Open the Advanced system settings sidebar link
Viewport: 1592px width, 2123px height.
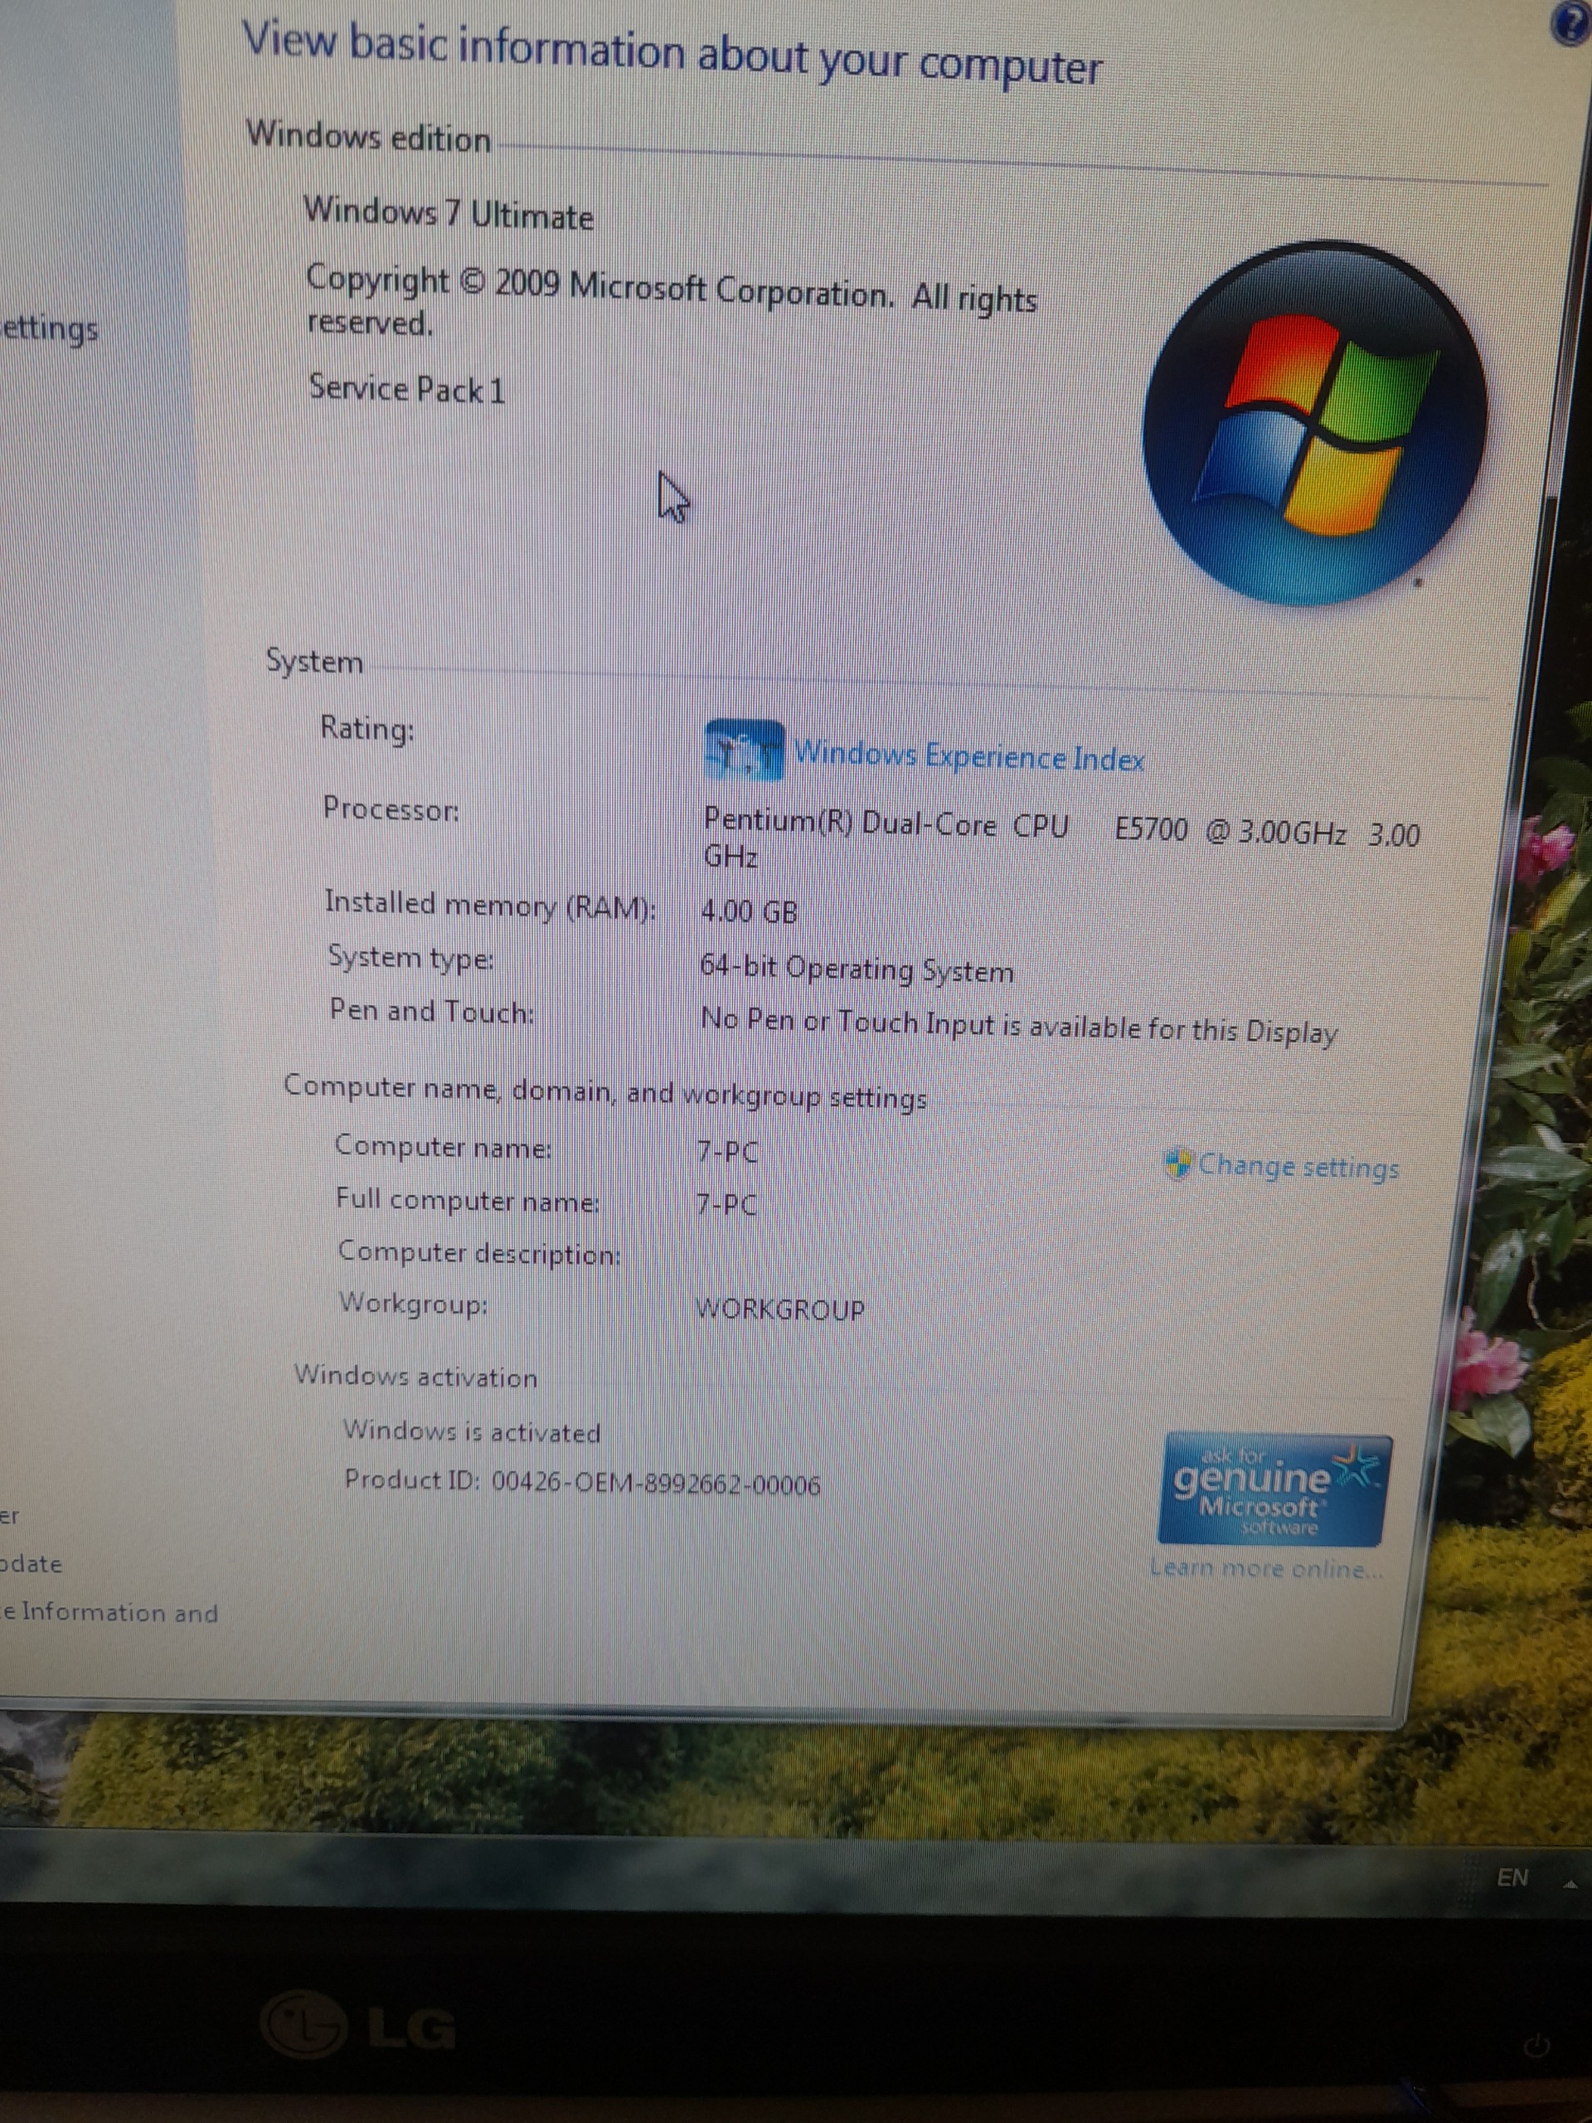[50, 329]
